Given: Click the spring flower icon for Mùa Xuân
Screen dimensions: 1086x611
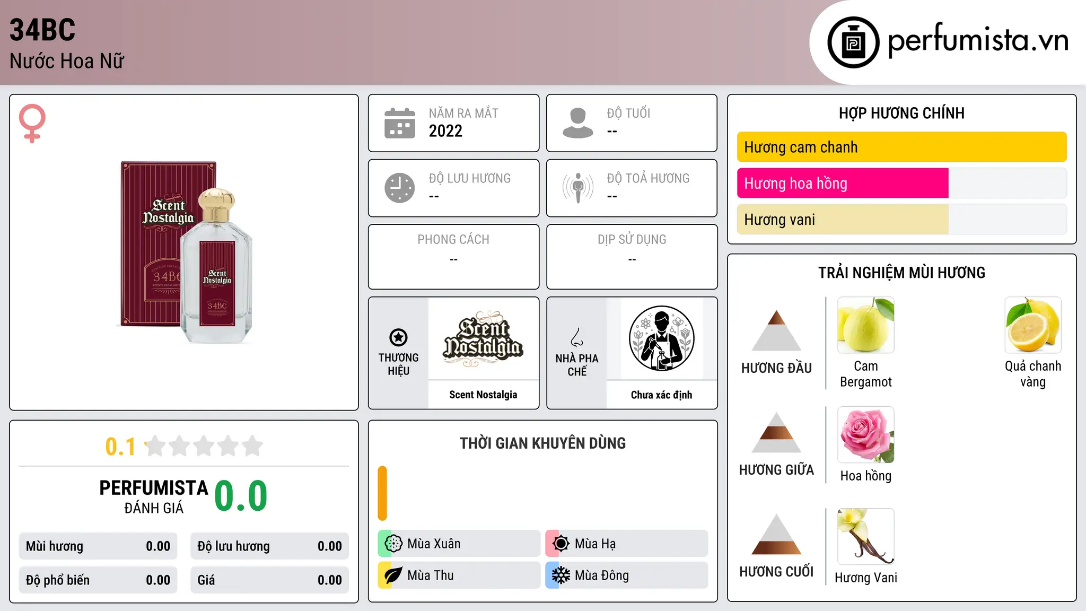Looking at the screenshot, I should pyautogui.click(x=393, y=544).
